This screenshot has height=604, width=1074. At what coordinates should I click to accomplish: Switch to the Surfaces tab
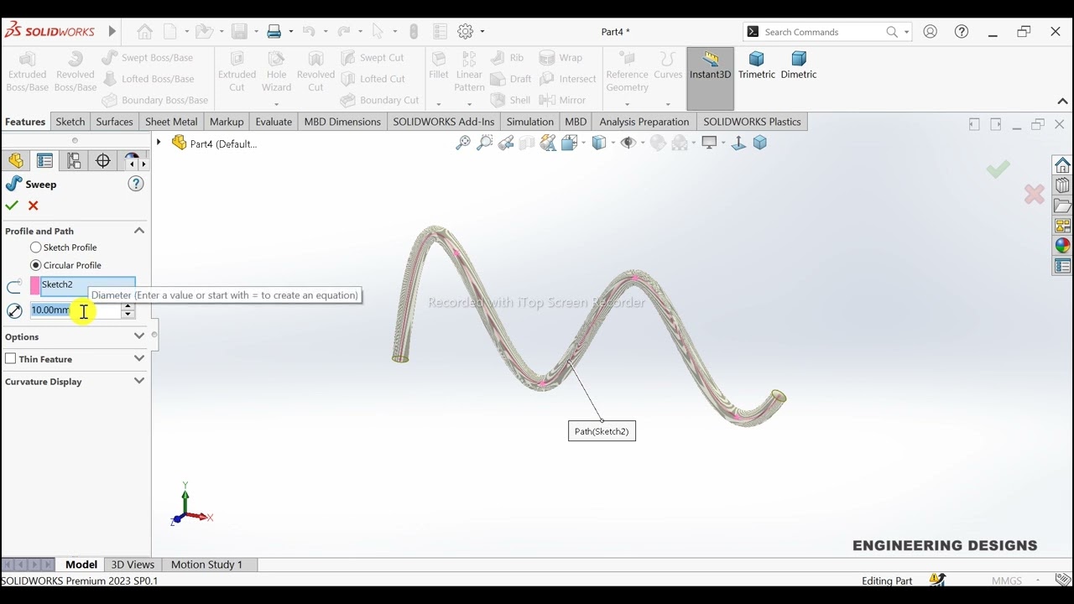(x=114, y=122)
